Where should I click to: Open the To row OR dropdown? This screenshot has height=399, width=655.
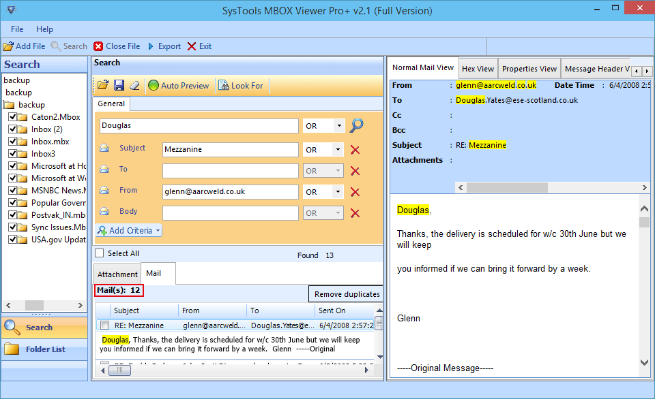pyautogui.click(x=338, y=170)
